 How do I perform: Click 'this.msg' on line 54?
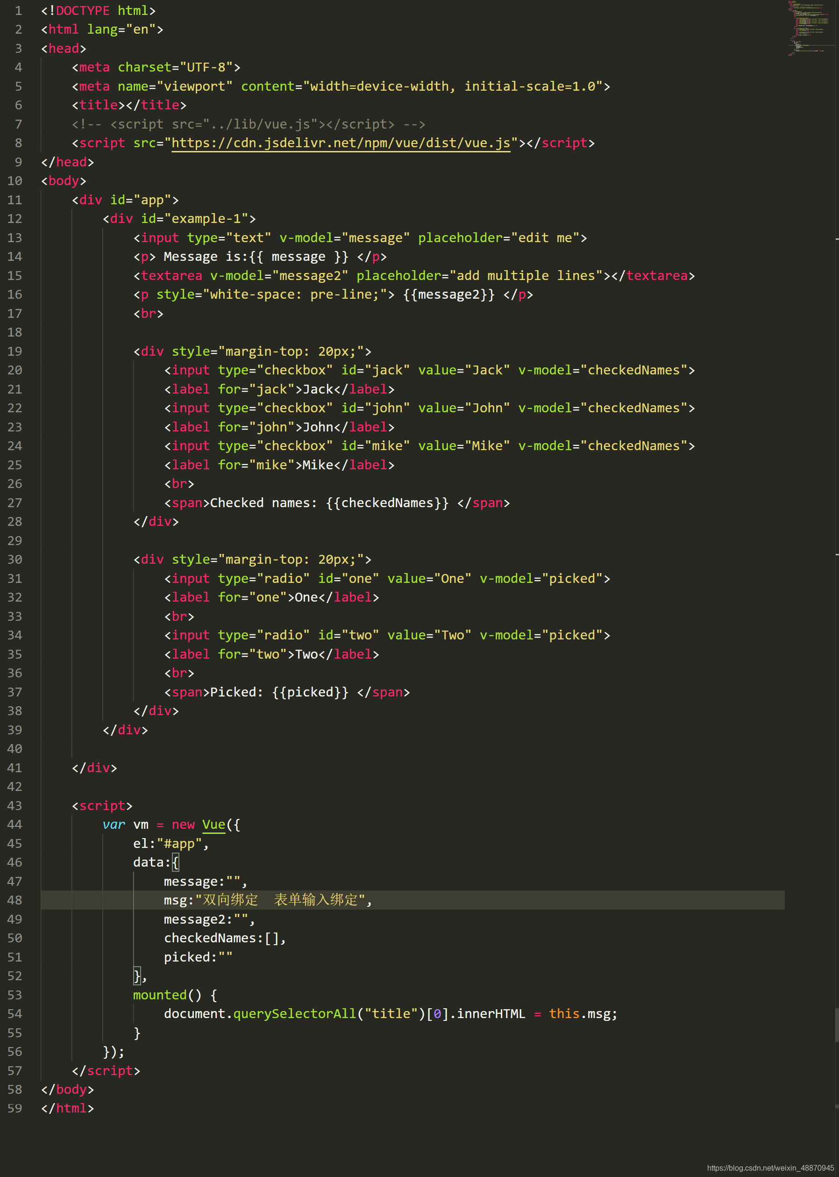click(x=579, y=1014)
